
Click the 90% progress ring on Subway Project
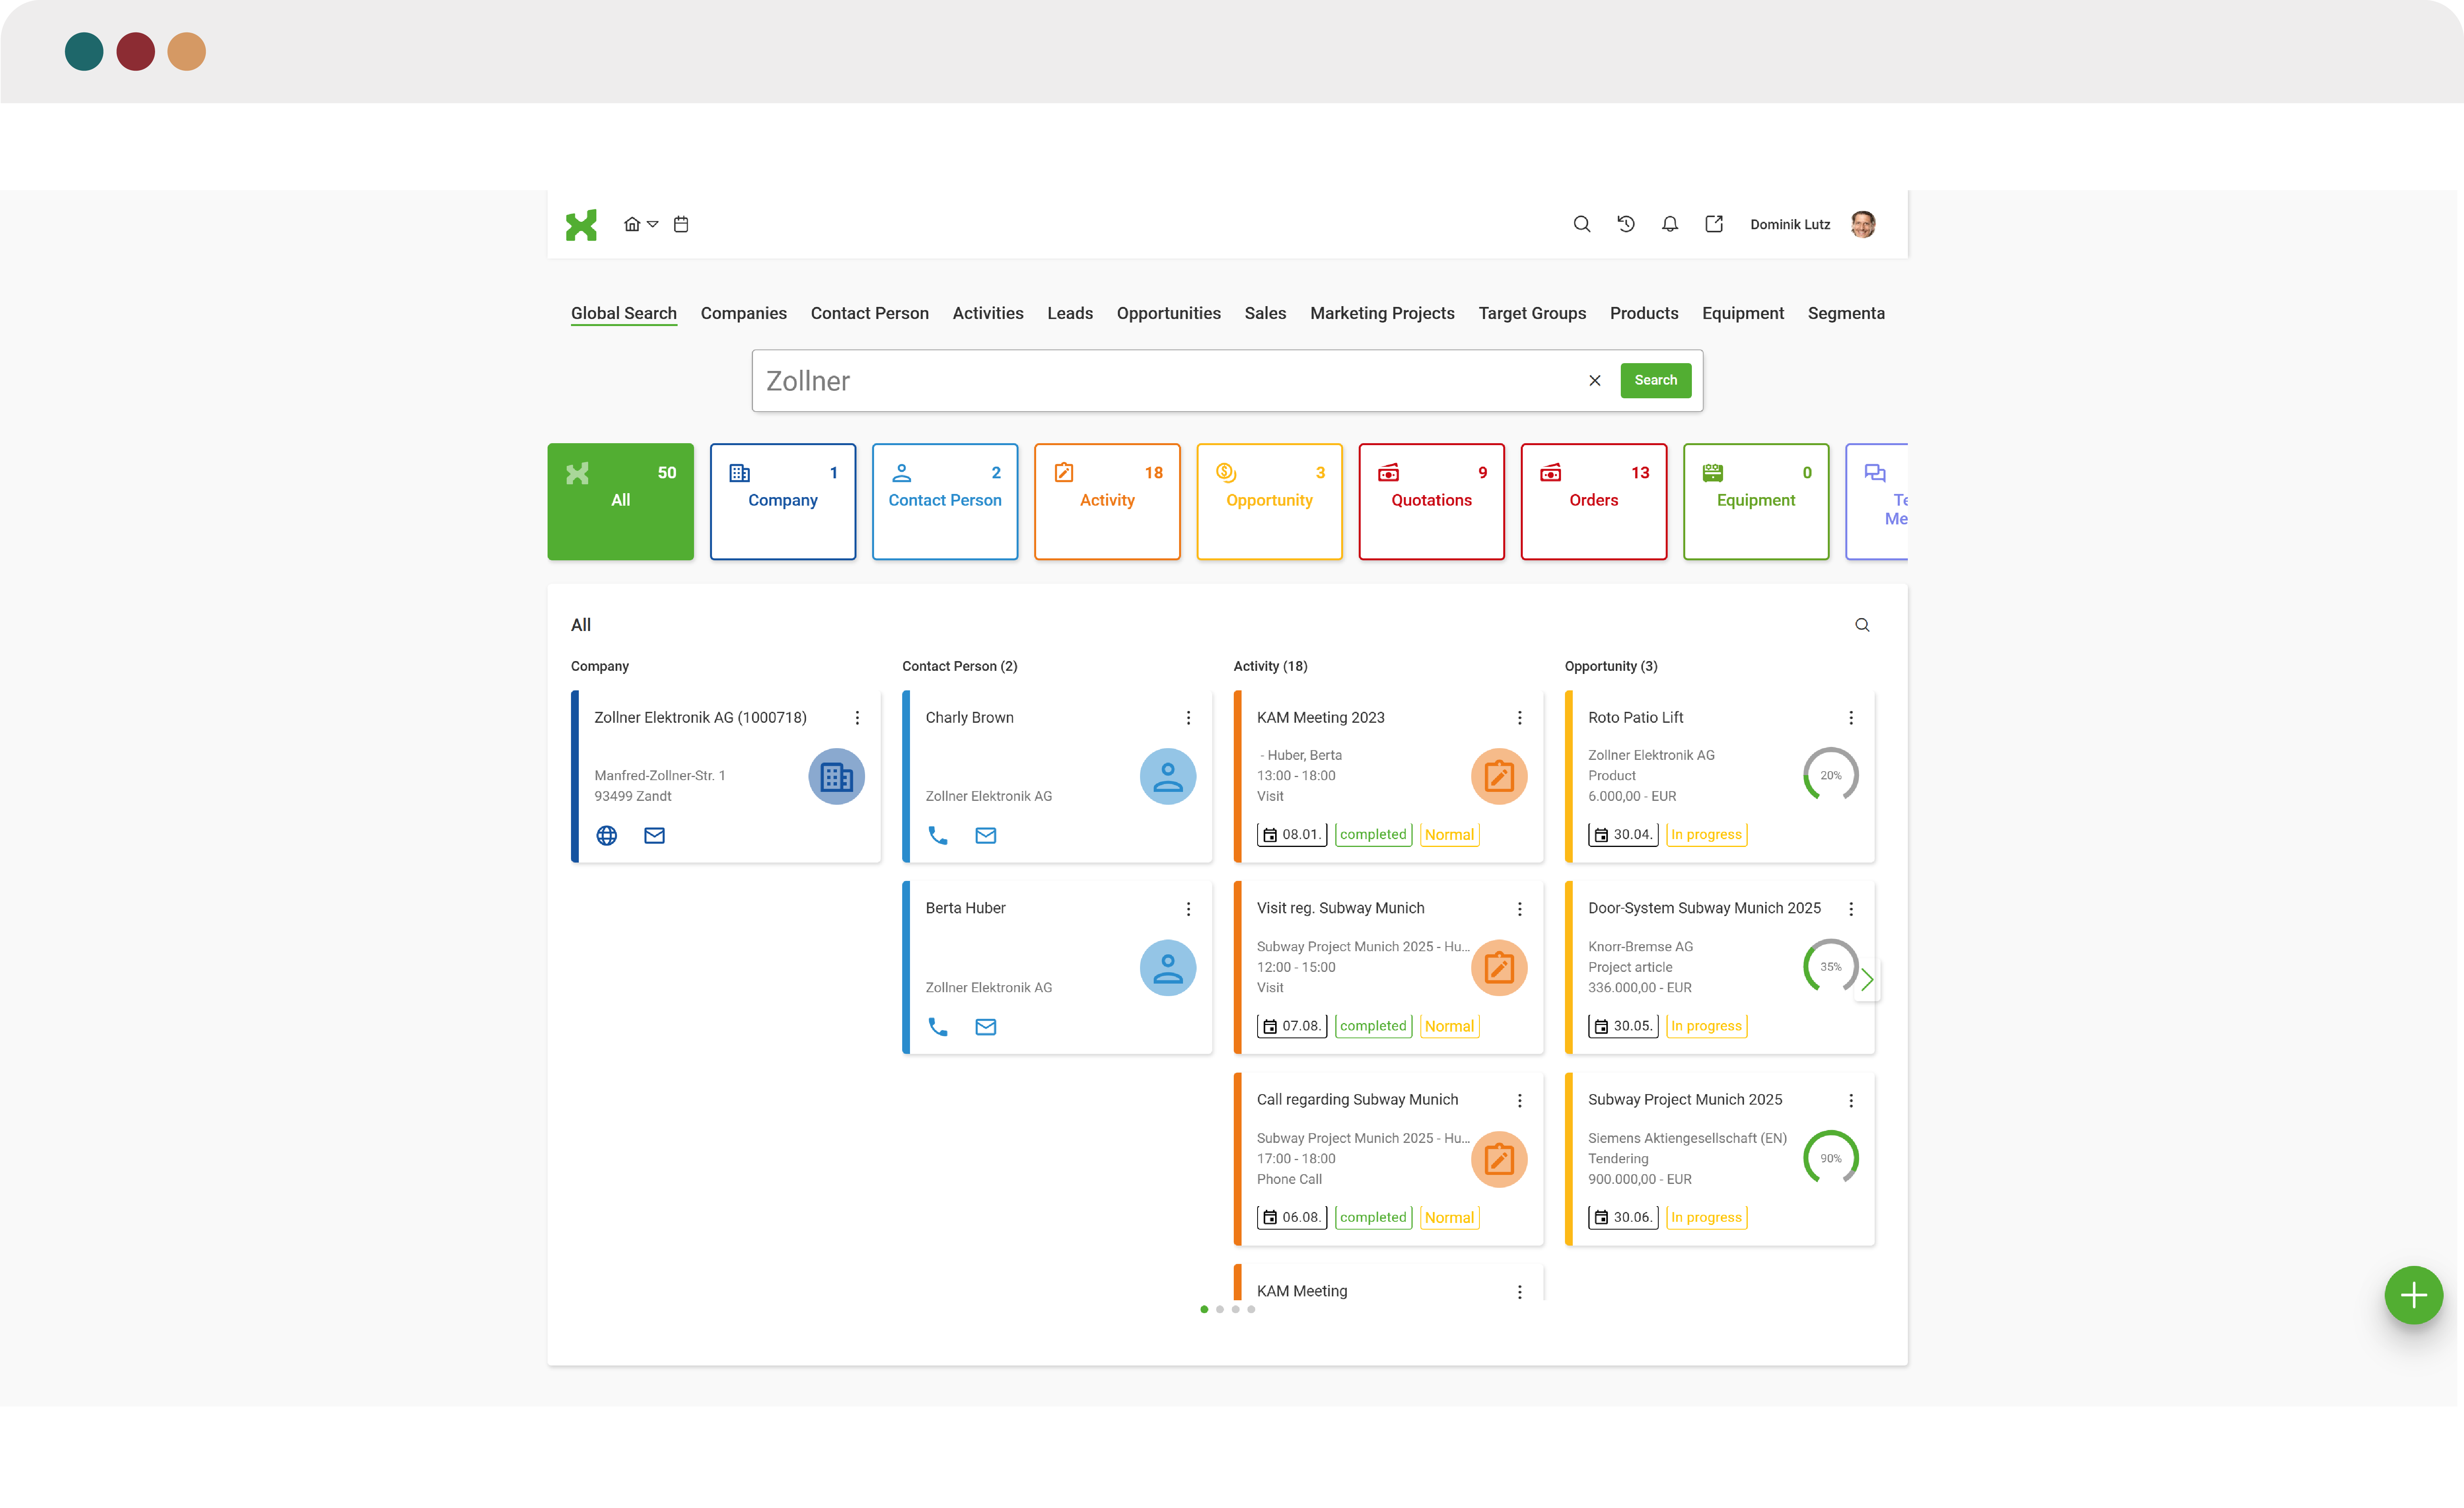tap(1830, 1158)
